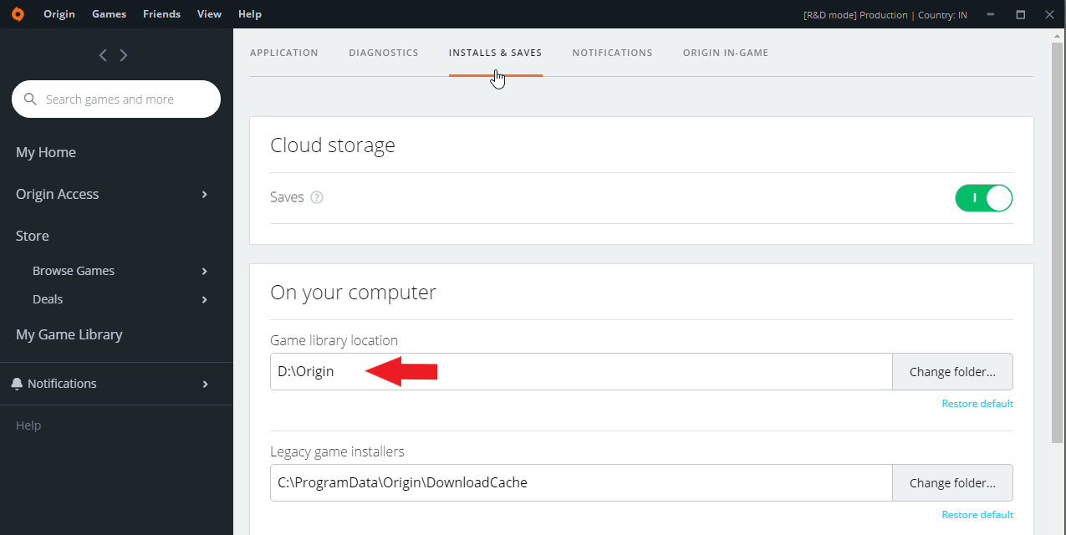Toggle the cloud Saves switch off
Image resolution: width=1066 pixels, height=535 pixels.
[x=983, y=198]
